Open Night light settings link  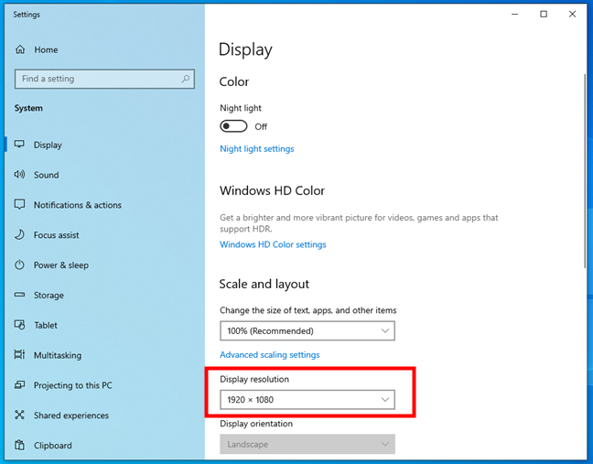pyautogui.click(x=257, y=148)
